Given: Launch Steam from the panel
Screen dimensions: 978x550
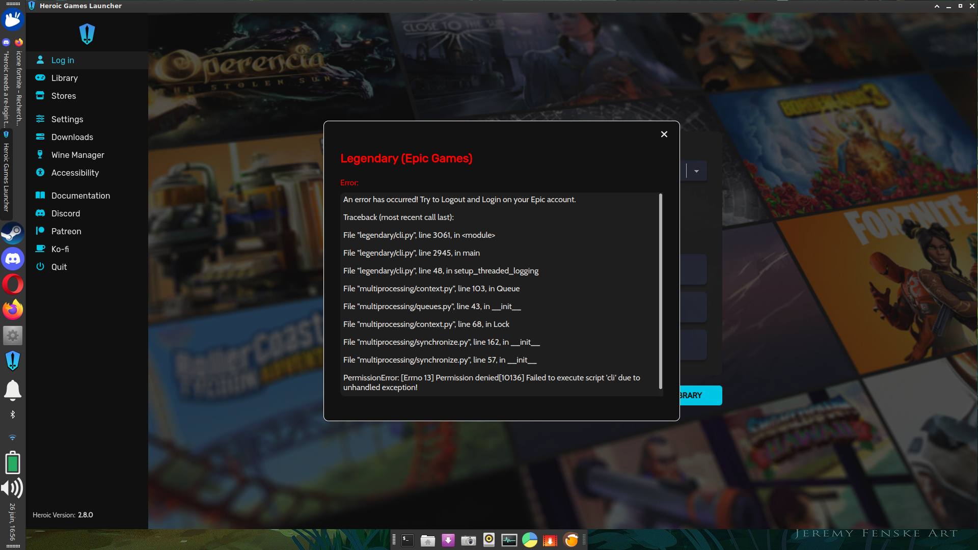Looking at the screenshot, I should click(x=13, y=234).
